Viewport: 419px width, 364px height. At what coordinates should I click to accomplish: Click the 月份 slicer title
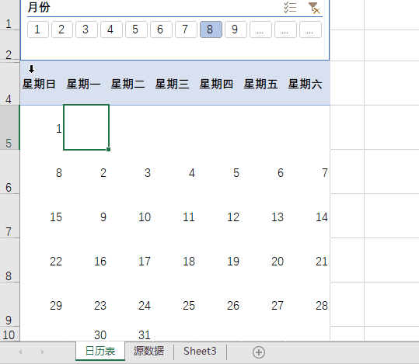tap(39, 7)
